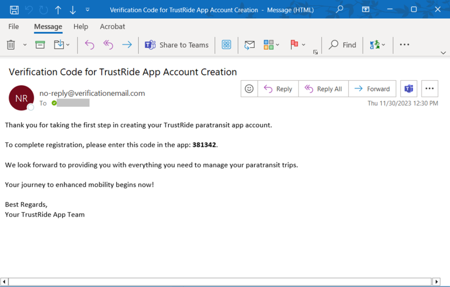Screen dimensions: 450x287
Task: Open the File menu
Action: 14,26
